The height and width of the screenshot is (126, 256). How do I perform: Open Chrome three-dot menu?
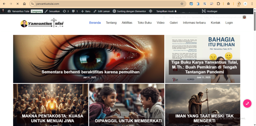[252, 4]
